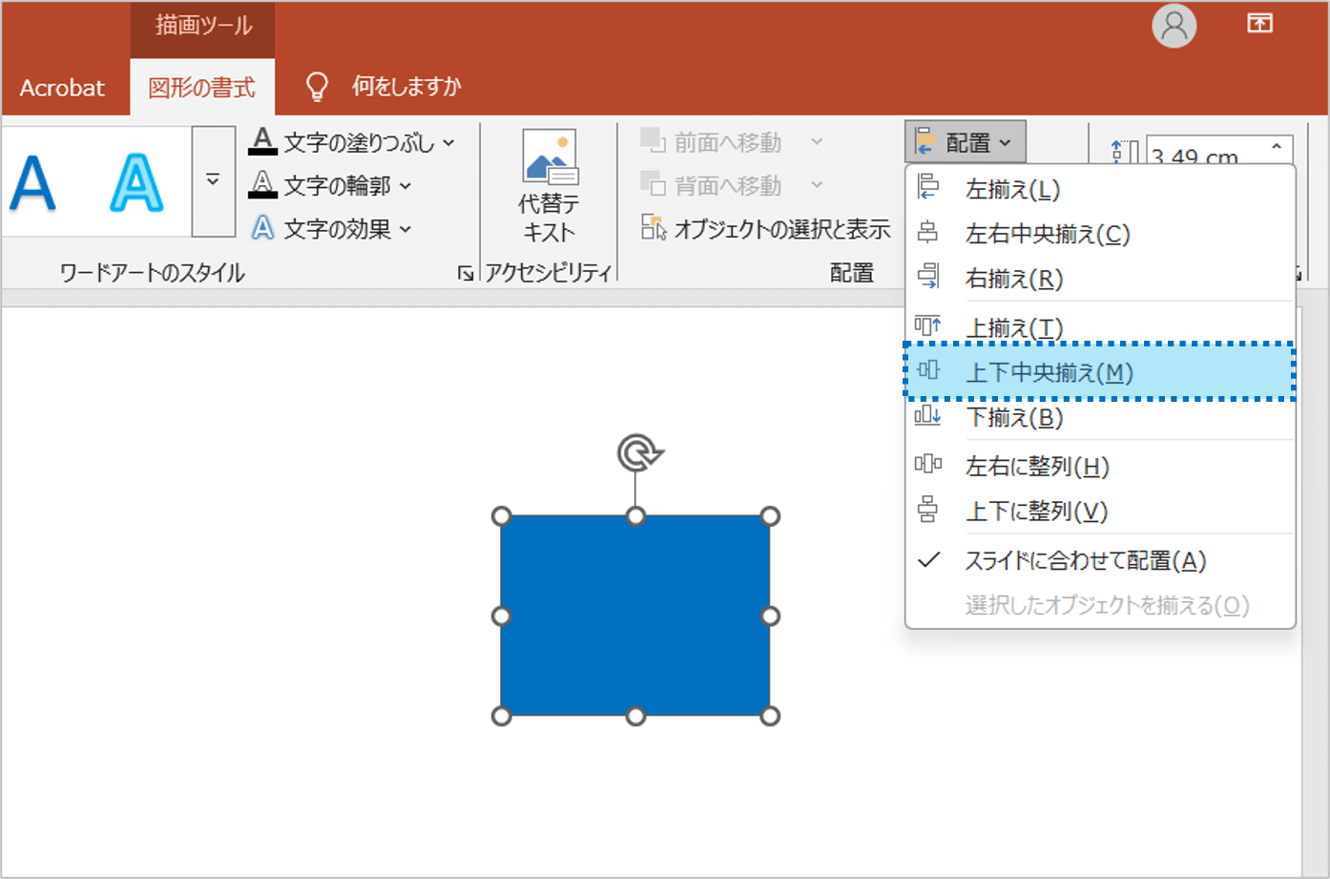Click the 背面へ移動 button label
This screenshot has height=879, width=1330.
[728, 185]
